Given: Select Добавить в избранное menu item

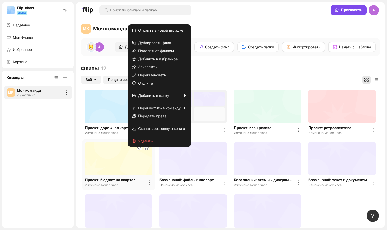Looking at the screenshot, I should pyautogui.click(x=159, y=59).
